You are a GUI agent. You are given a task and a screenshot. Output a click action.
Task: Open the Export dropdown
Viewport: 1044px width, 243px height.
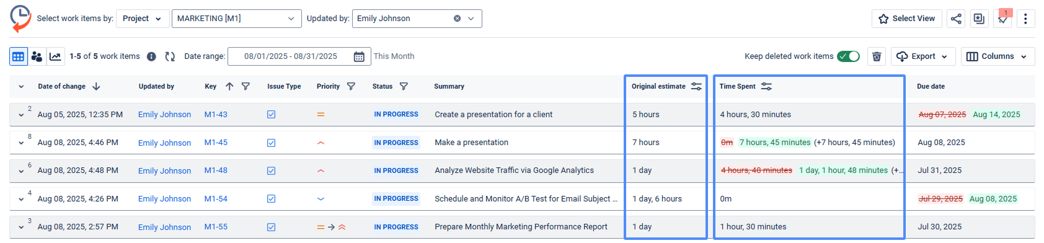pos(923,56)
